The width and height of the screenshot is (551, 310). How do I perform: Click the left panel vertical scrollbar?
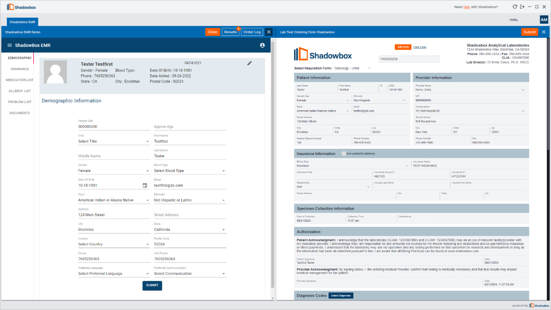(x=272, y=164)
